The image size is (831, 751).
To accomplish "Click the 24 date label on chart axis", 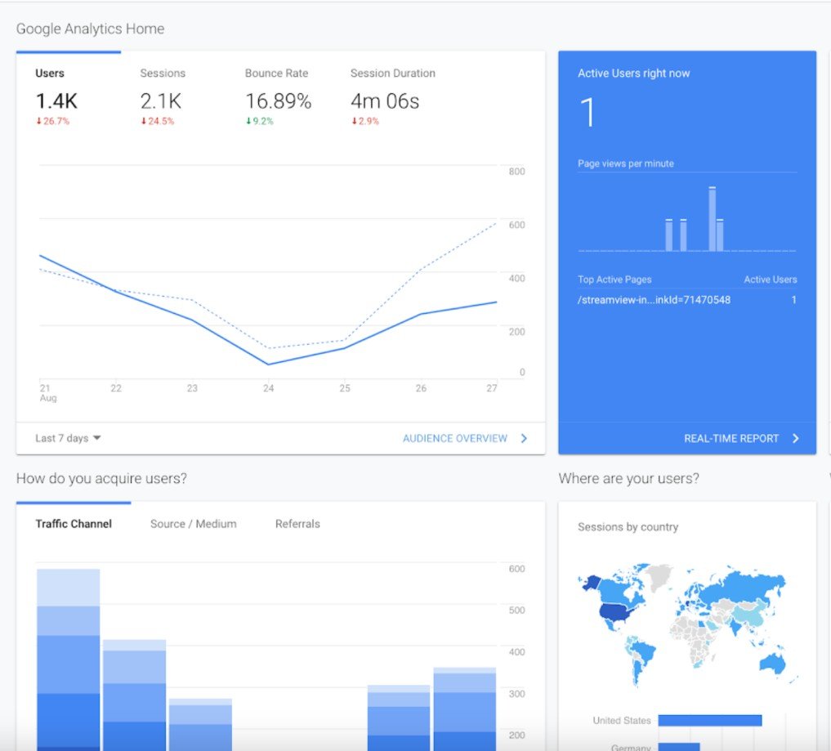I will [269, 388].
